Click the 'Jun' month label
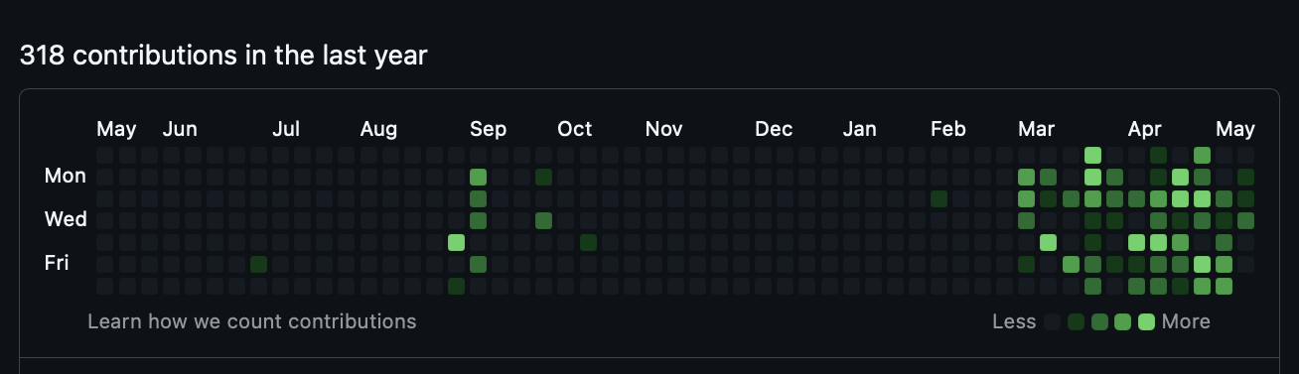Screen dimensions: 1299x374 point(180,129)
